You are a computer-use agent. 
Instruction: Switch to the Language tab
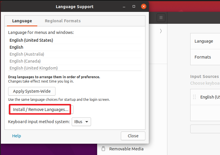pos(22,21)
